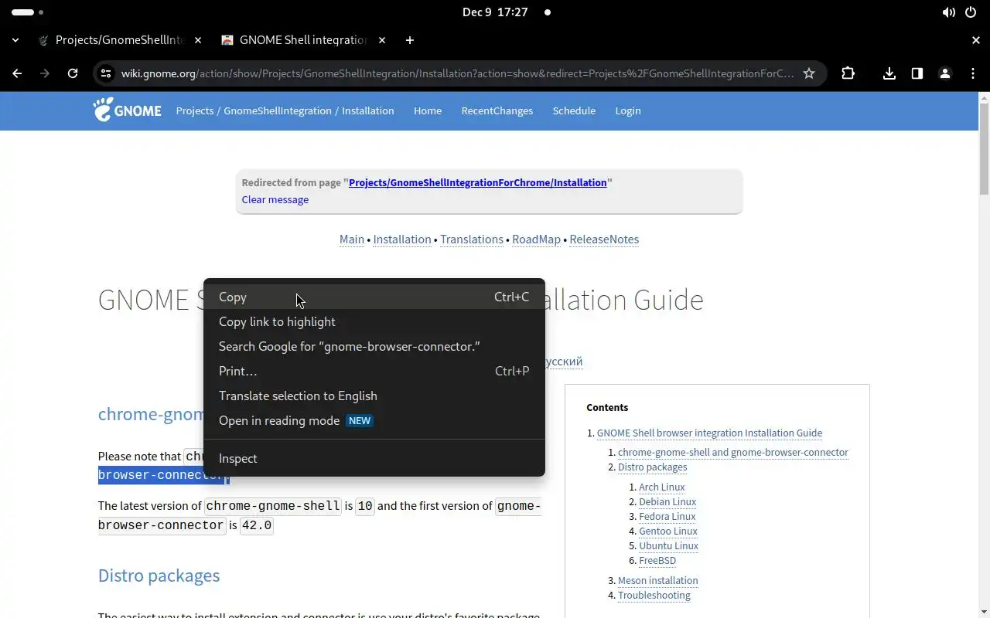Open a new tab with plus button
This screenshot has height=618, width=990.
410,40
